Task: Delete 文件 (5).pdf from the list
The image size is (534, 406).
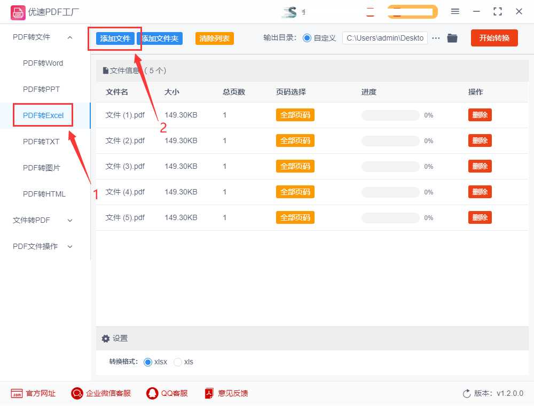Action: [x=480, y=217]
